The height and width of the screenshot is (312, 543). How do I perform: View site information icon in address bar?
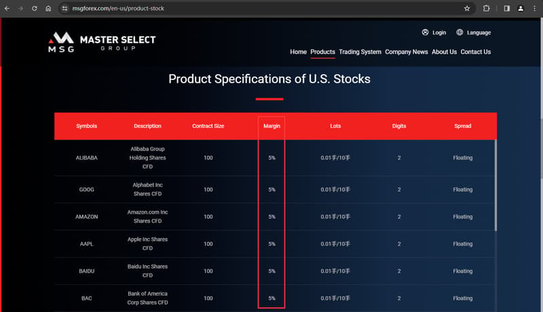click(x=64, y=8)
